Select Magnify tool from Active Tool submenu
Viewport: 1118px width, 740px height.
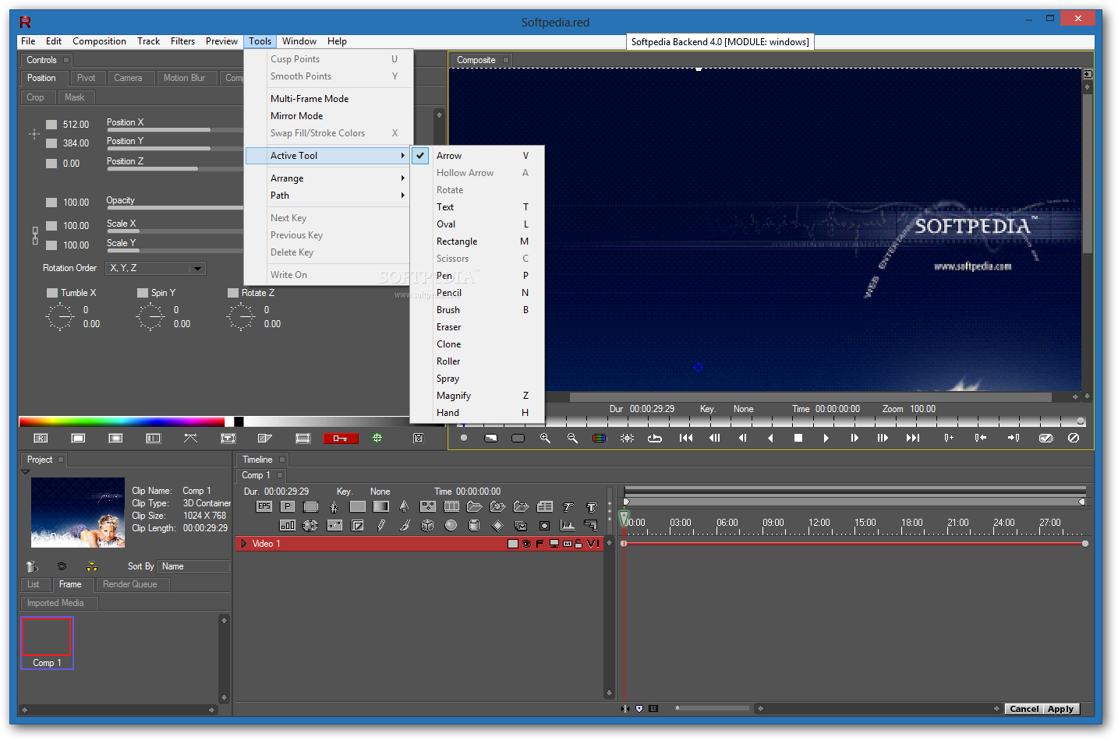[477, 396]
